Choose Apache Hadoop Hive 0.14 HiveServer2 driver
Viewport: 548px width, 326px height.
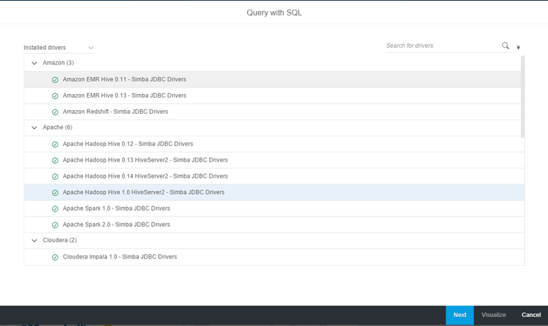click(145, 176)
